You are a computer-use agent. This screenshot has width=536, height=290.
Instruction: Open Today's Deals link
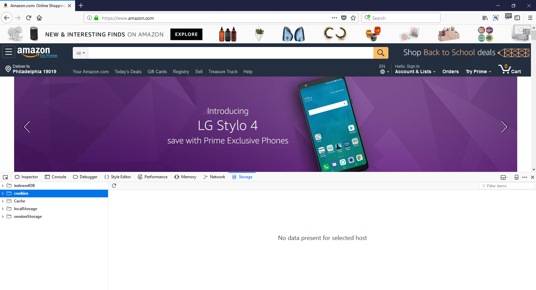point(128,71)
